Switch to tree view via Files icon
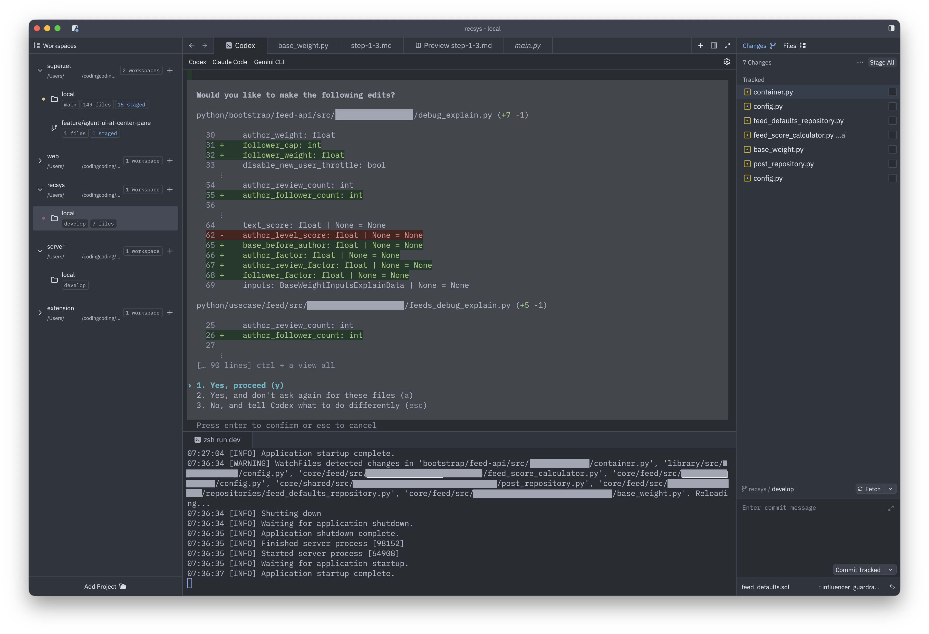This screenshot has height=634, width=929. (803, 46)
